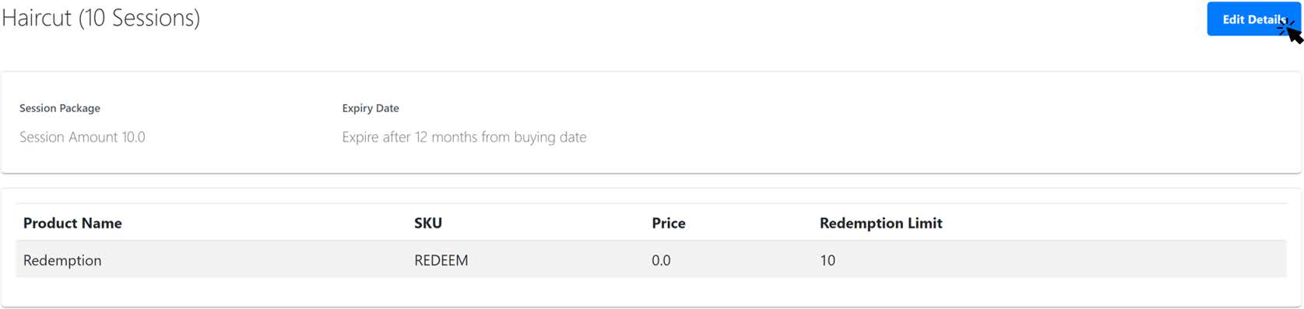Click the redemption limit value 10
The width and height of the screenshot is (1304, 309).
tap(828, 260)
